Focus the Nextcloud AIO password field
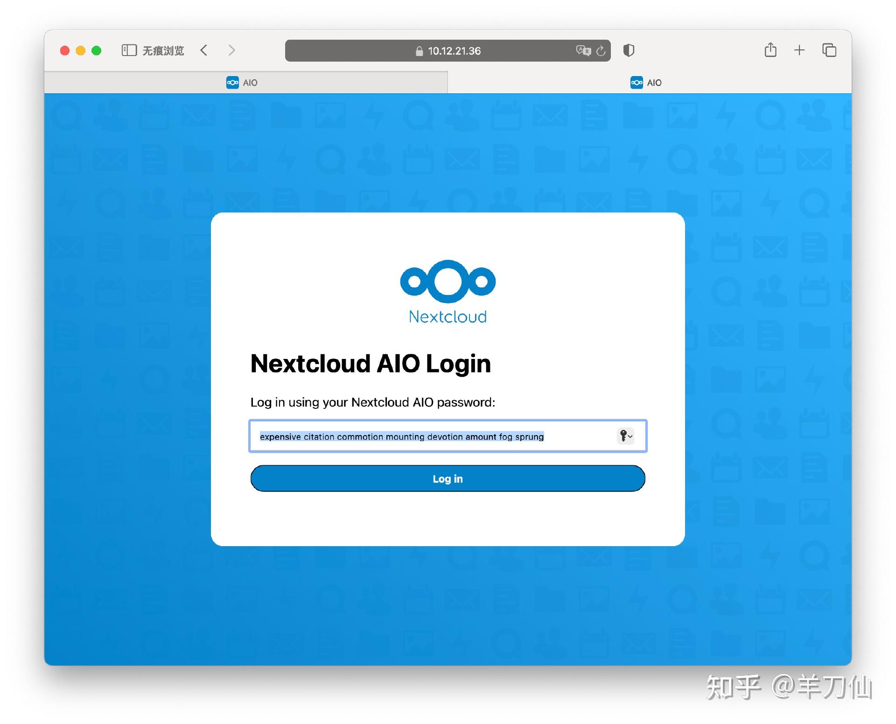Screen dimensions: 896x724 click(448, 436)
